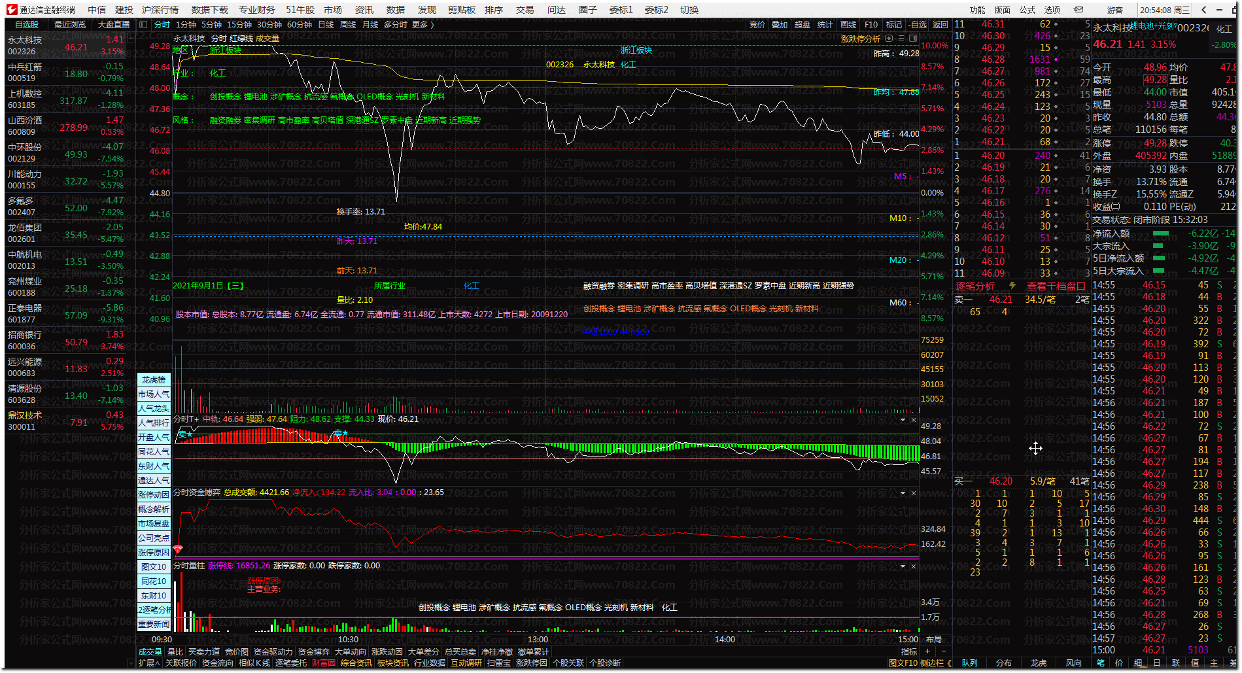Select the 日线 period tab
Screen dimensions: 1242x673
click(x=326, y=25)
